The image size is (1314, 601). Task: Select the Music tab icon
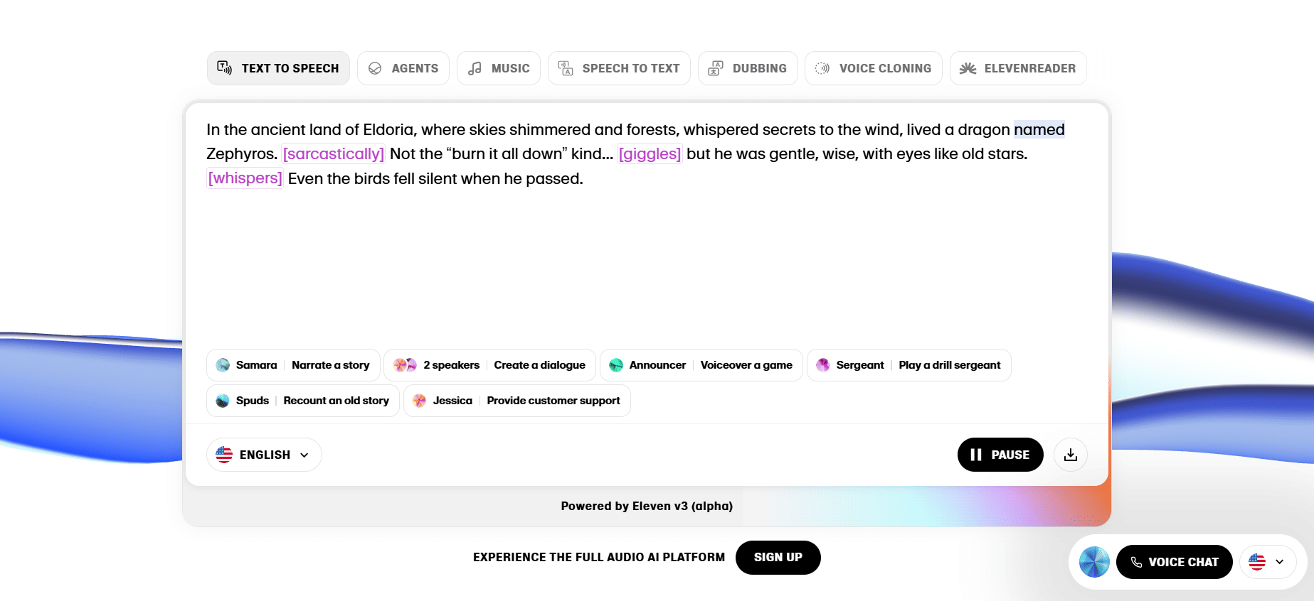[x=474, y=68]
